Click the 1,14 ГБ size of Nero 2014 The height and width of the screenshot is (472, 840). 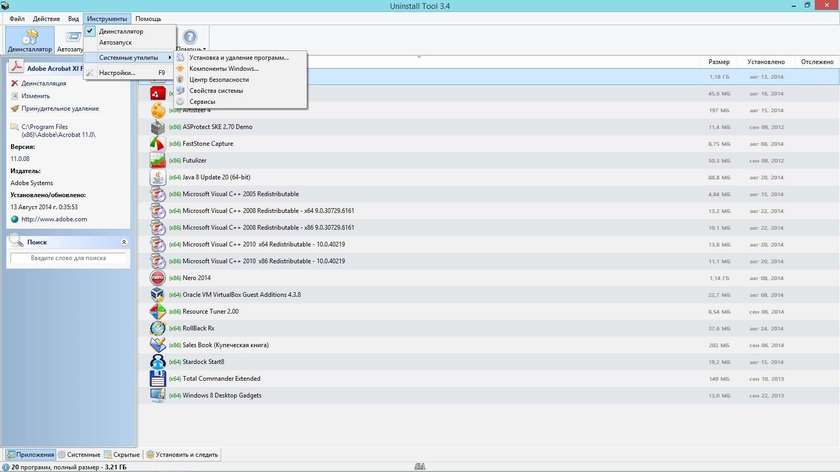[x=719, y=278]
